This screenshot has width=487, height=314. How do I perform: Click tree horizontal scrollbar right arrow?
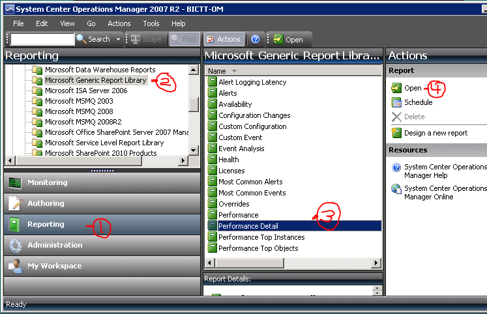pyautogui.click(x=183, y=161)
